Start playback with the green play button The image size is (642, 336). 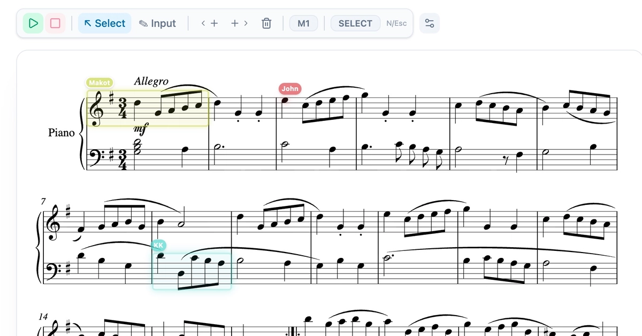coord(33,23)
